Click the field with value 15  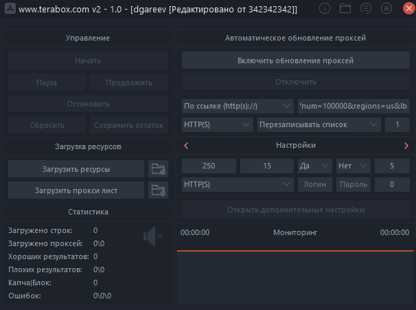tap(267, 166)
